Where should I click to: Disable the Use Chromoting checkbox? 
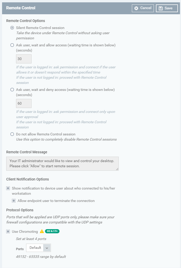pyautogui.click(x=8, y=231)
